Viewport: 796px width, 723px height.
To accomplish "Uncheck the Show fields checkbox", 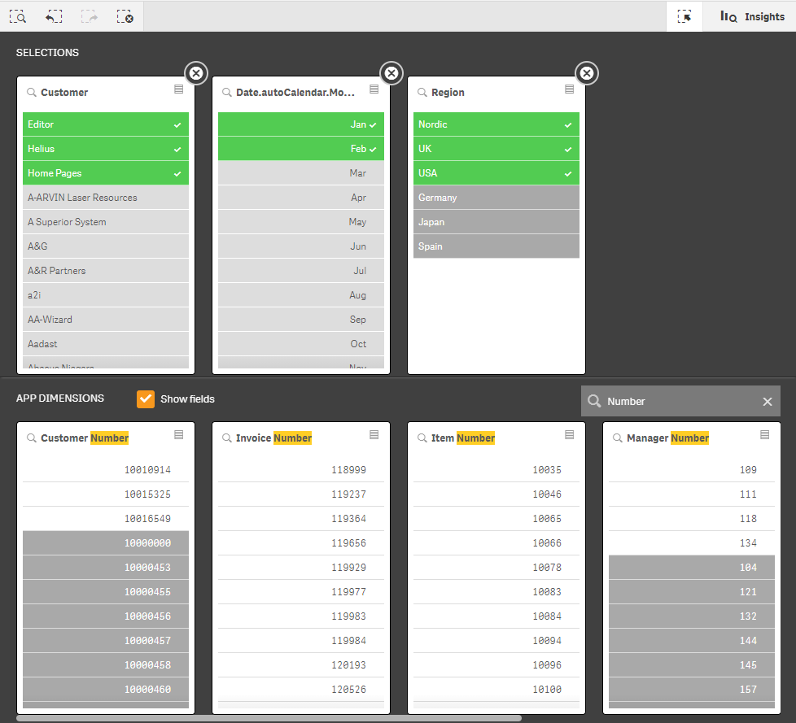I will tap(146, 399).
